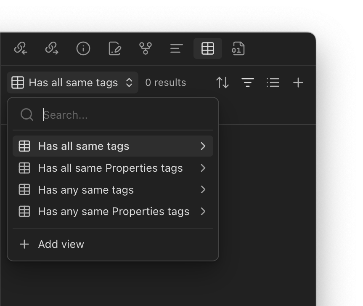Expand chevron next to 'Has all same tags'
363x306 pixels.
coord(203,146)
